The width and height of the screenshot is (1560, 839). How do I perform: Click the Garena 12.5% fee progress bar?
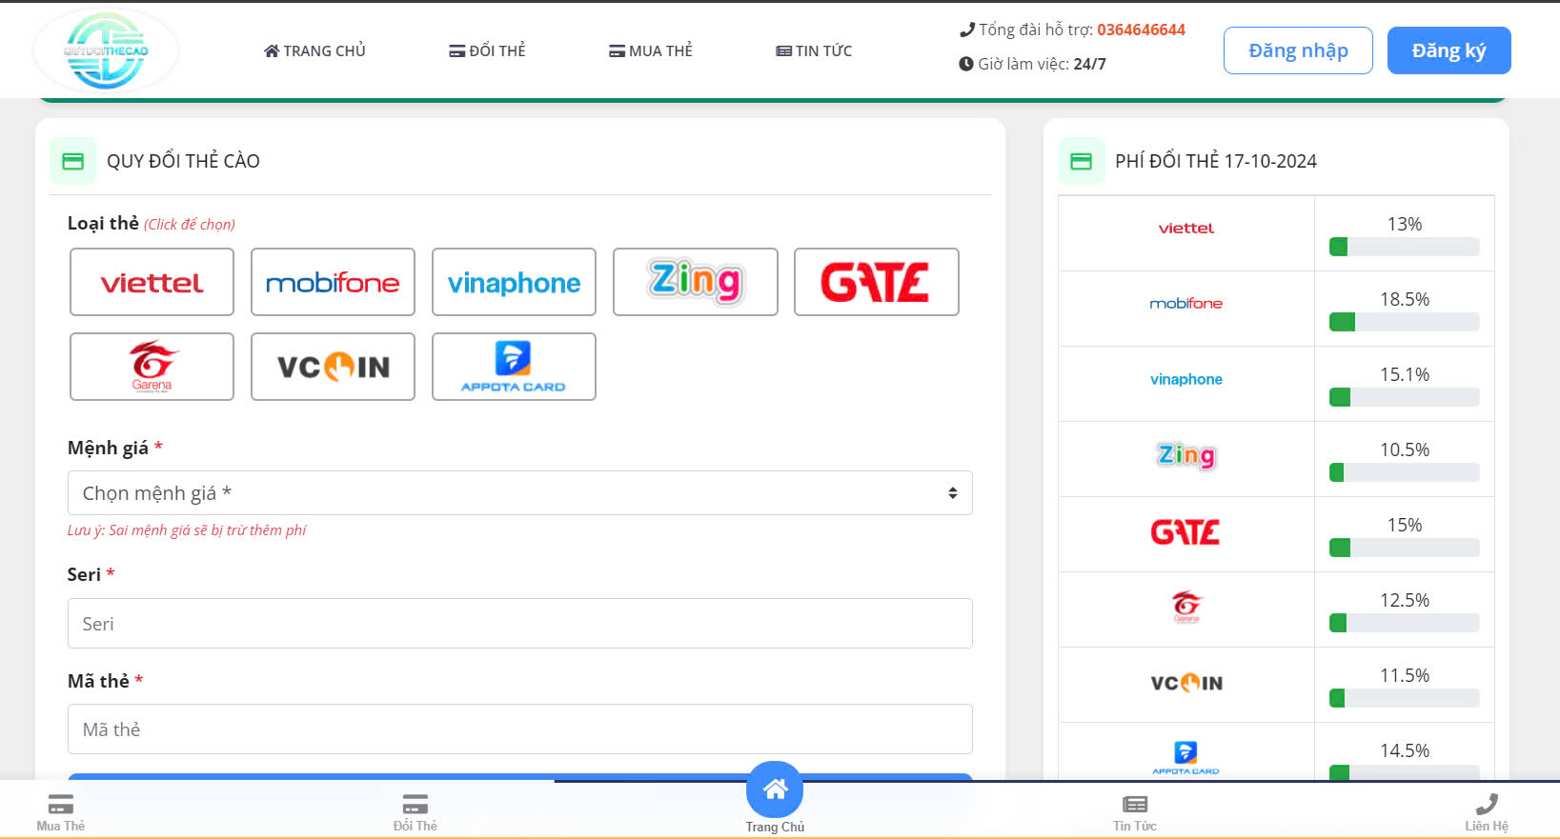tap(1404, 623)
